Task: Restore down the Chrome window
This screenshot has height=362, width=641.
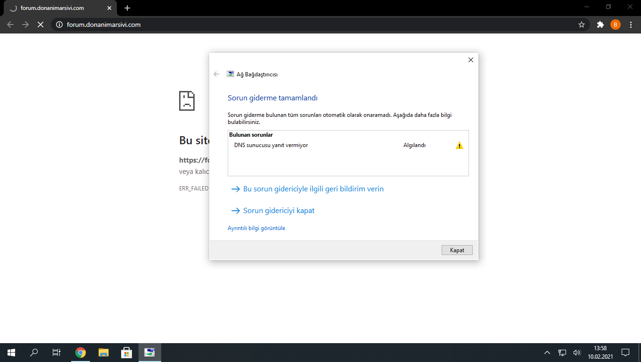Action: coord(608,7)
